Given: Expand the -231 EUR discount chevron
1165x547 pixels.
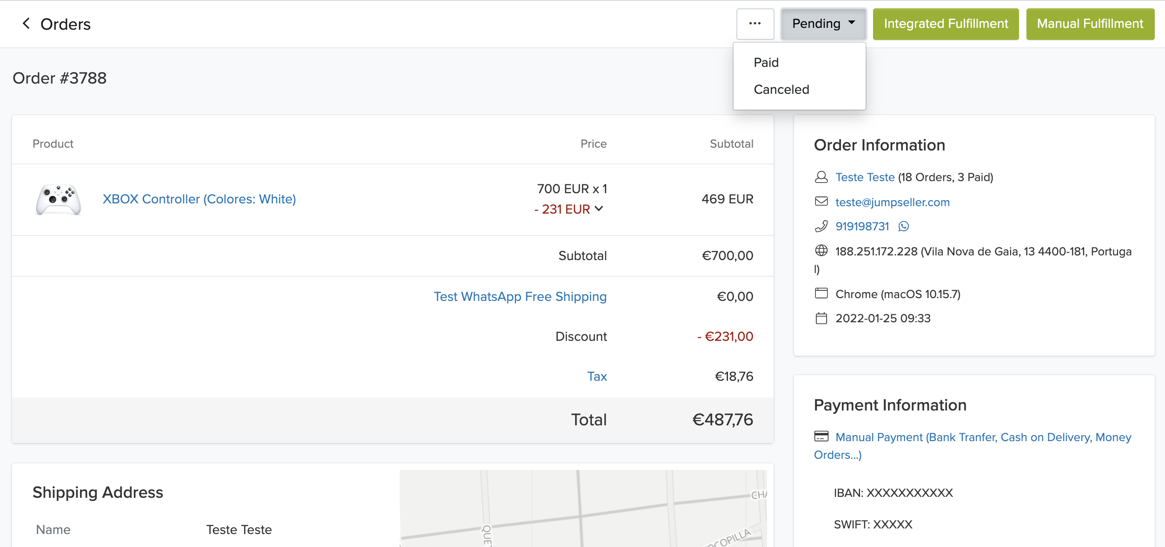Looking at the screenshot, I should coord(599,209).
